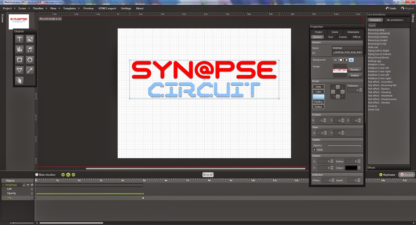Add a Keyframe with the Keyframe button
Screen dimensions: 416x225
pos(387,175)
